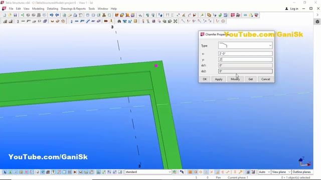The width and height of the screenshot is (321, 180).
Task: Open the File menu
Action: tap(11, 9)
